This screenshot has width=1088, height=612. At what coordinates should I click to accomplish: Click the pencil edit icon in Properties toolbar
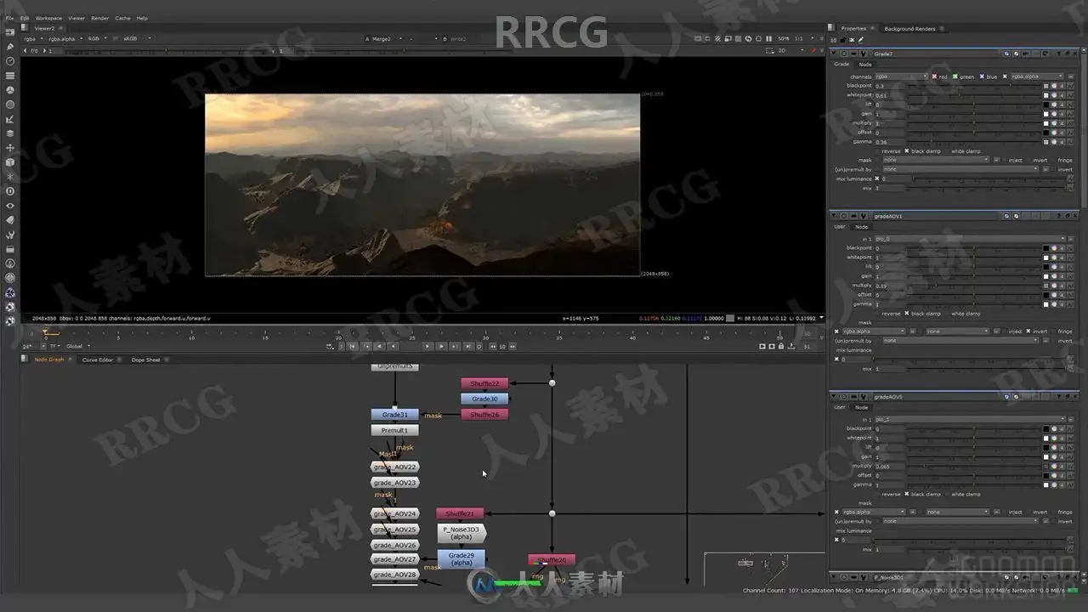click(861, 40)
